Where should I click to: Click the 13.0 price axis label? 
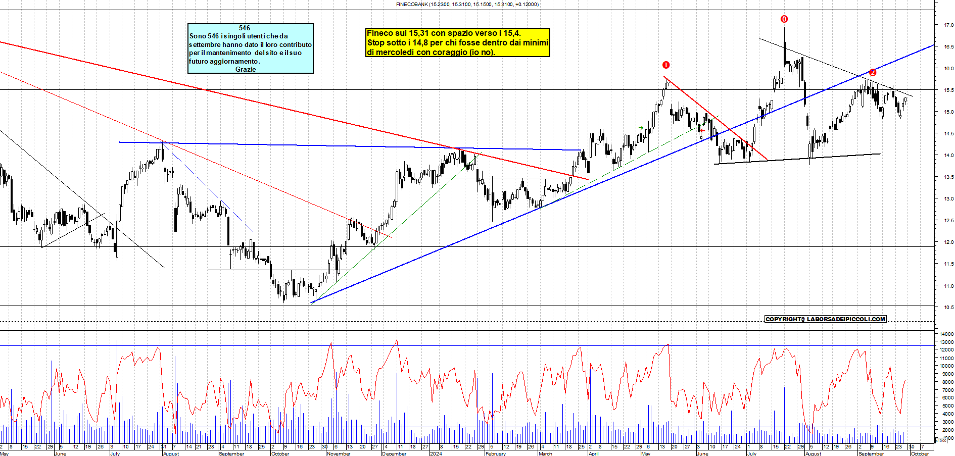[x=949, y=198]
